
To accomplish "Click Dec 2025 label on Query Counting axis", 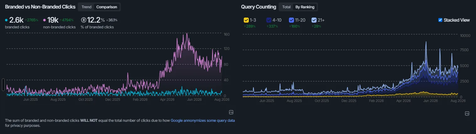I will 349,101.
